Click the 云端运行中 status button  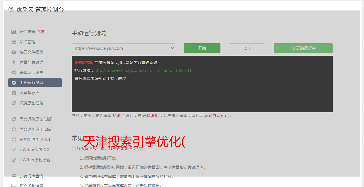click(x=303, y=48)
